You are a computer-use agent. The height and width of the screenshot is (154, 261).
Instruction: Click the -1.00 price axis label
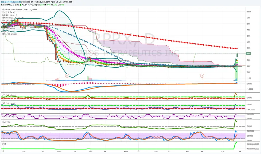[x=249, y=78]
